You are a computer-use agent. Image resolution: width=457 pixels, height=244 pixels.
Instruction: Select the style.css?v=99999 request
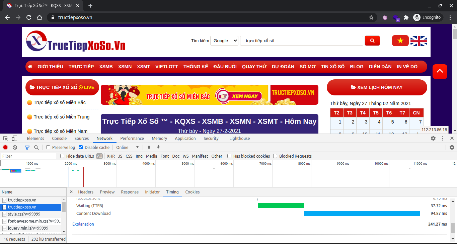click(24, 214)
